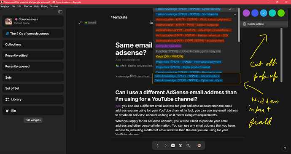This screenshot has height=154, width=291.
Task: Open the Recently opened widget
Action: pos(33,66)
